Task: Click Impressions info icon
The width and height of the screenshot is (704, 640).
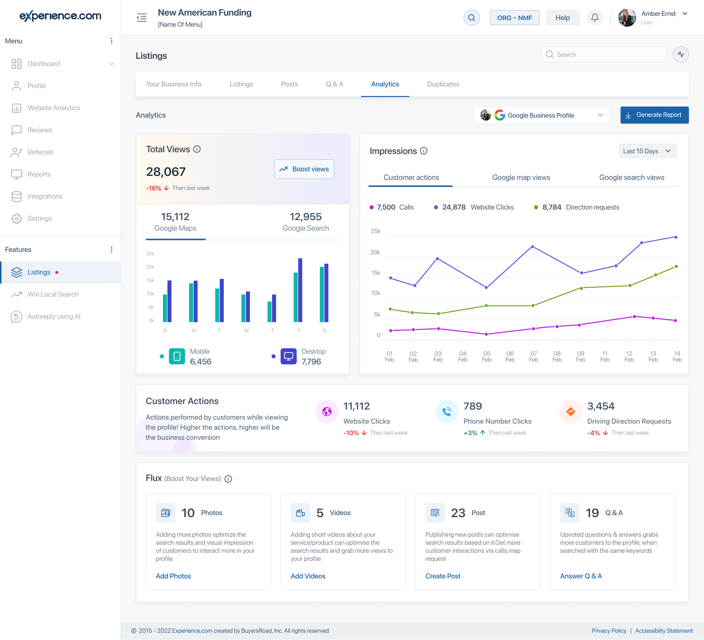Action: coord(424,151)
